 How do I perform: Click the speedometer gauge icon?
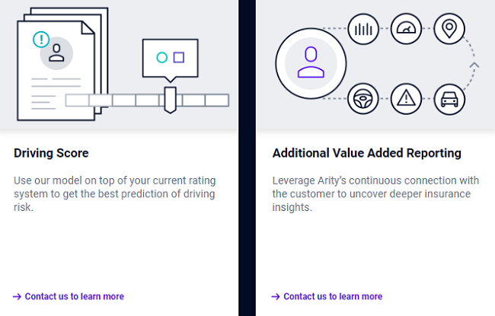(406, 30)
